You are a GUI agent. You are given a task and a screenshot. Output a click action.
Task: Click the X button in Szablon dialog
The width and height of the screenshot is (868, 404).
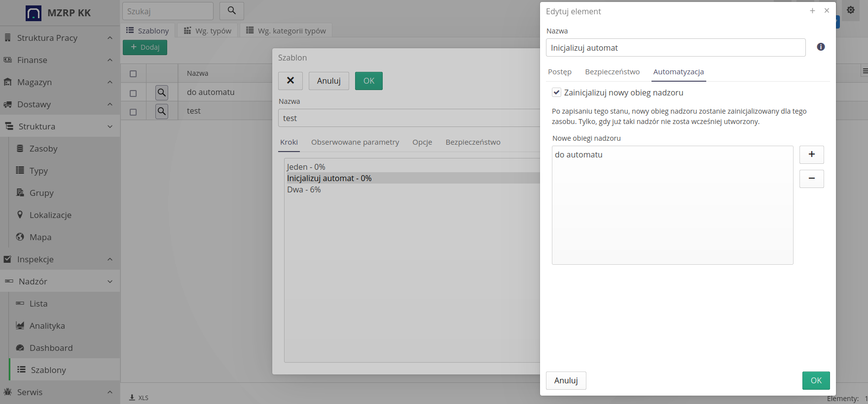pyautogui.click(x=290, y=81)
